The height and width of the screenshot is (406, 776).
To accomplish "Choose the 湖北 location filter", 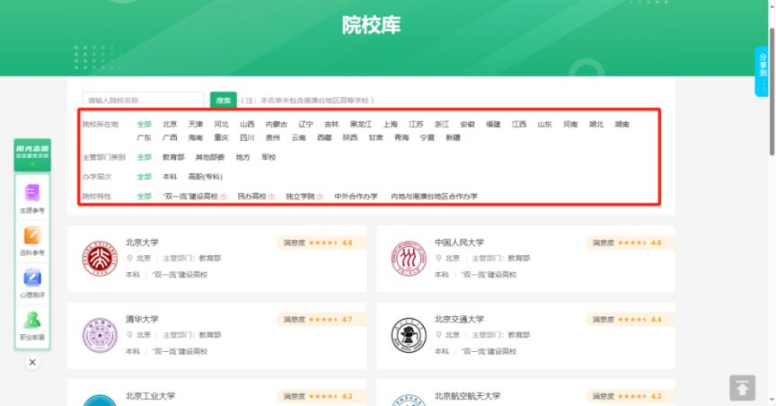I will click(x=595, y=124).
